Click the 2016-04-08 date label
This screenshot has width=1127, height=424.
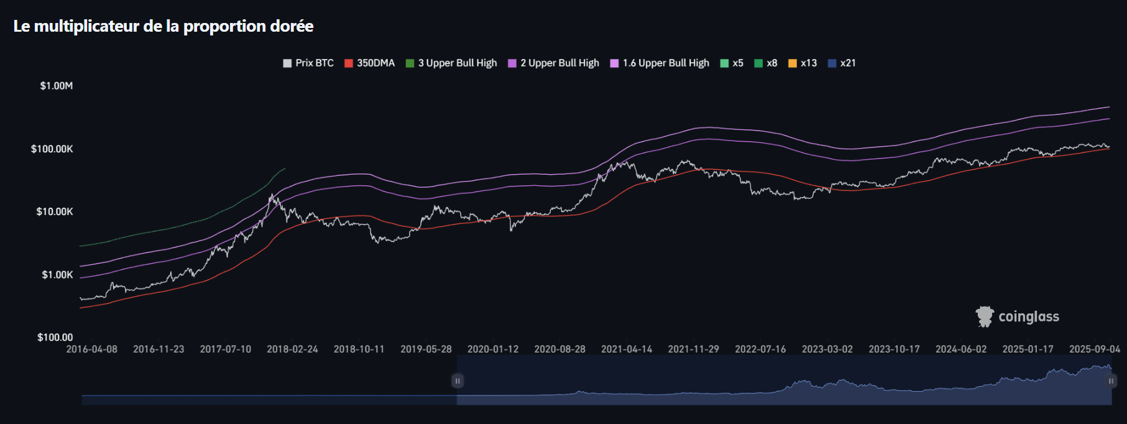pyautogui.click(x=92, y=349)
